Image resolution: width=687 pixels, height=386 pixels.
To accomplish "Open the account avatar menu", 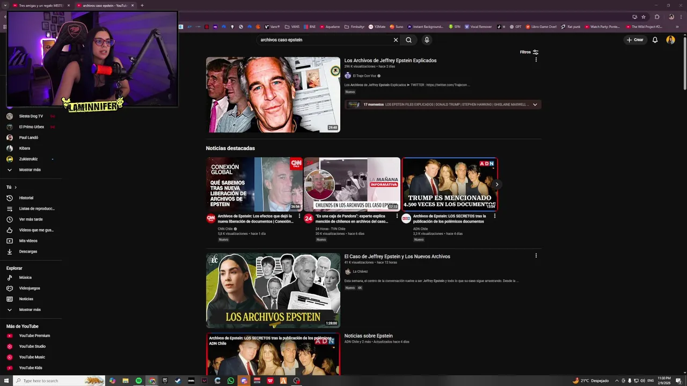I will (x=670, y=40).
